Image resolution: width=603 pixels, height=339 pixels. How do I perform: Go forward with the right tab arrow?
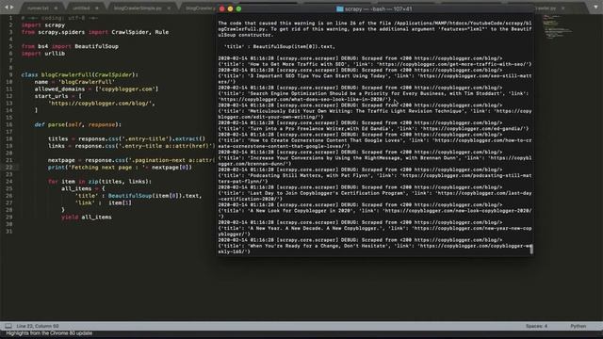[x=12, y=8]
